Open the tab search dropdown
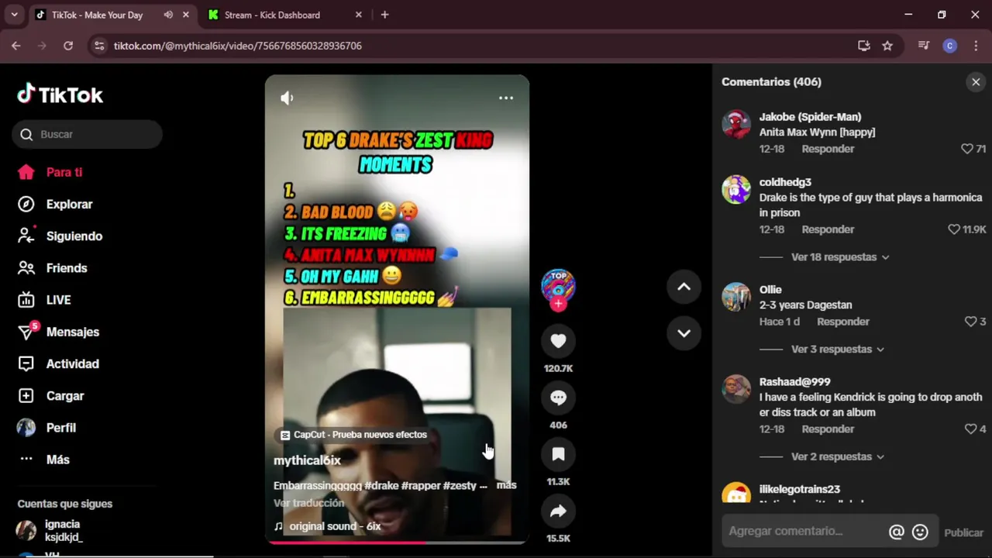The height and width of the screenshot is (558, 992). (x=14, y=15)
